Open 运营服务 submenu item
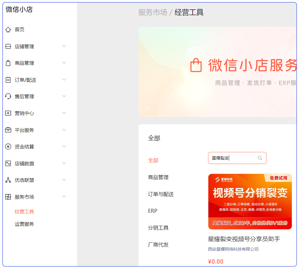This screenshot has height=269, width=299. pyautogui.click(x=24, y=224)
